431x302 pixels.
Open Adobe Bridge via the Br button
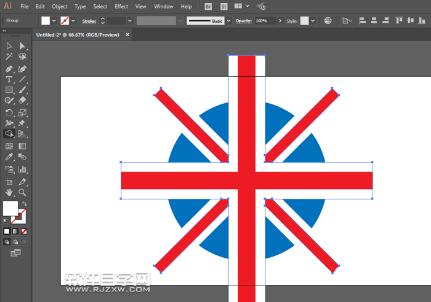(209, 6)
